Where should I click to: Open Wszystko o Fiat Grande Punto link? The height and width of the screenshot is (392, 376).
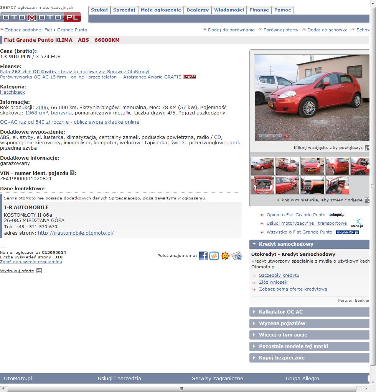(299, 232)
